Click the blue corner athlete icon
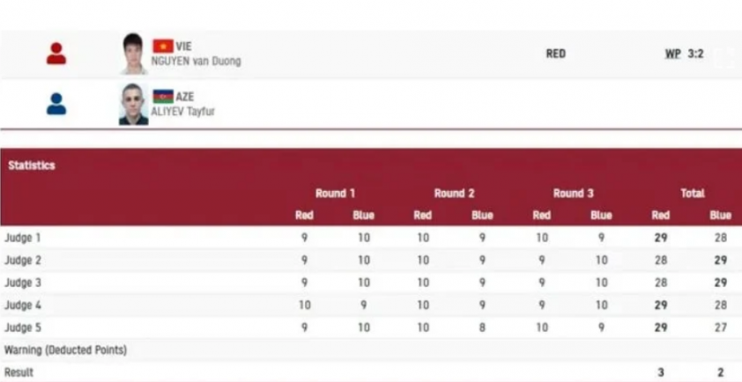 (x=56, y=104)
